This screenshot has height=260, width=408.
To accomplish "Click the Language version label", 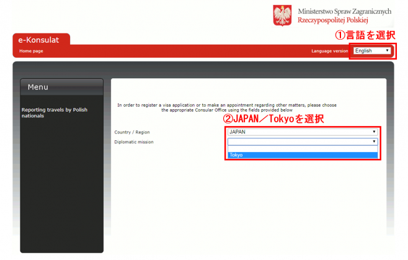I will [x=329, y=51].
